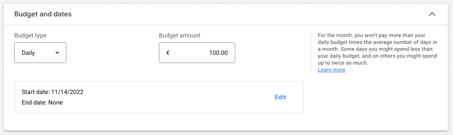The width and height of the screenshot is (453, 135).
Task: Click the Daily text in the selector
Action: pos(28,53)
